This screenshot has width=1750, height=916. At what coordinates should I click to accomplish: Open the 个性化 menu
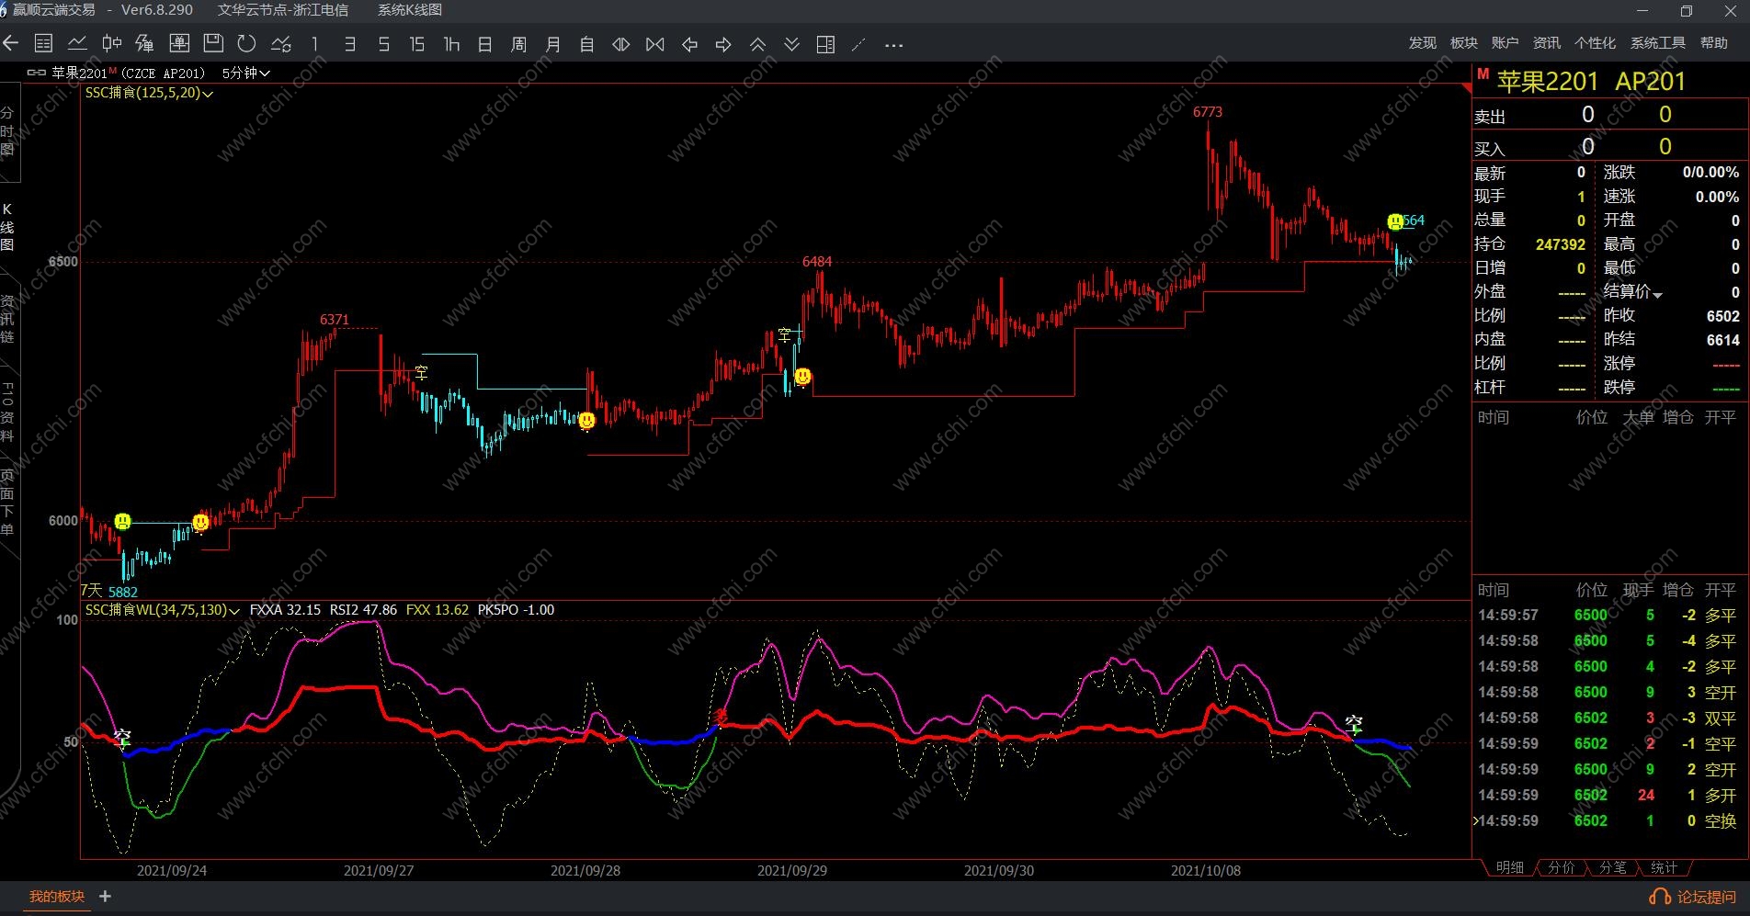click(x=1595, y=42)
